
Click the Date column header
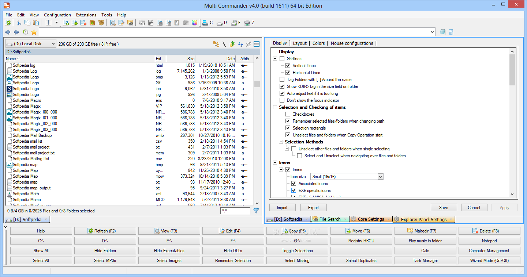tap(216, 59)
